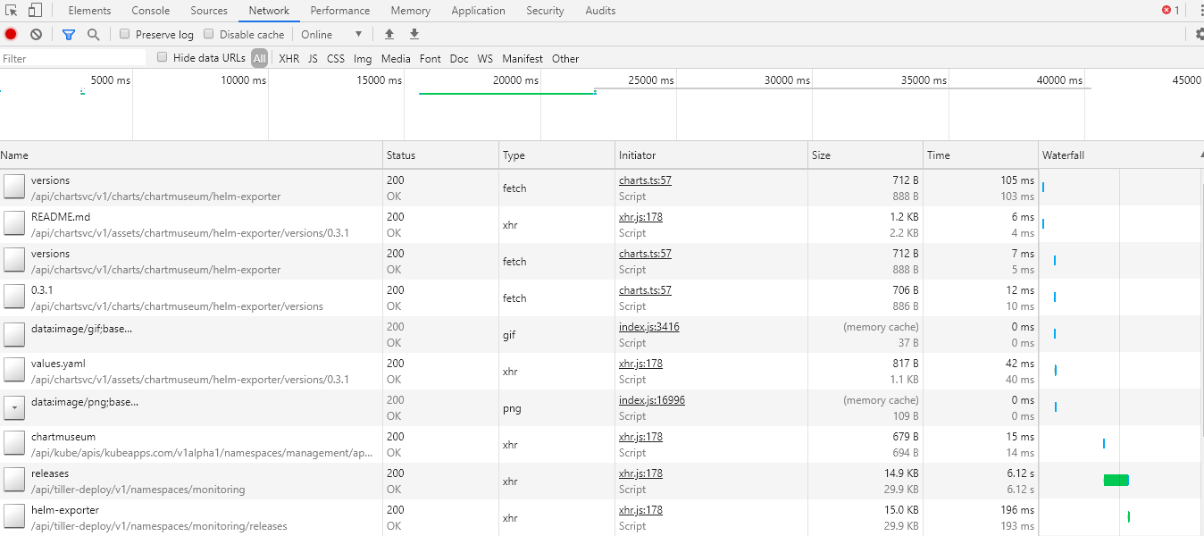
Task: Switch to the Performance tab
Action: (x=340, y=10)
